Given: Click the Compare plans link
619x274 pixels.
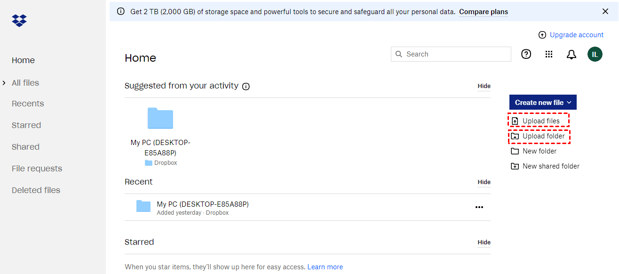Looking at the screenshot, I should point(484,12).
